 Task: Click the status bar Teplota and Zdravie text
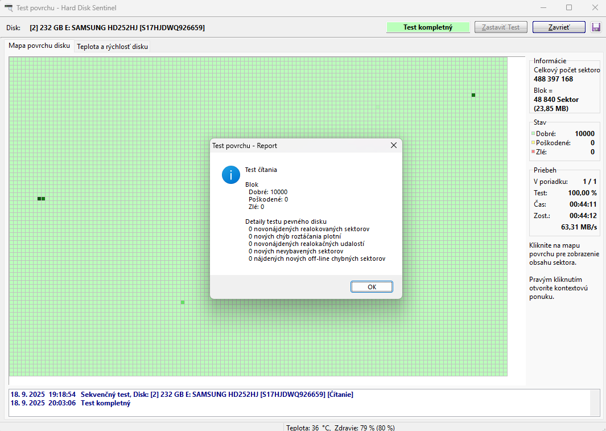pyautogui.click(x=340, y=428)
